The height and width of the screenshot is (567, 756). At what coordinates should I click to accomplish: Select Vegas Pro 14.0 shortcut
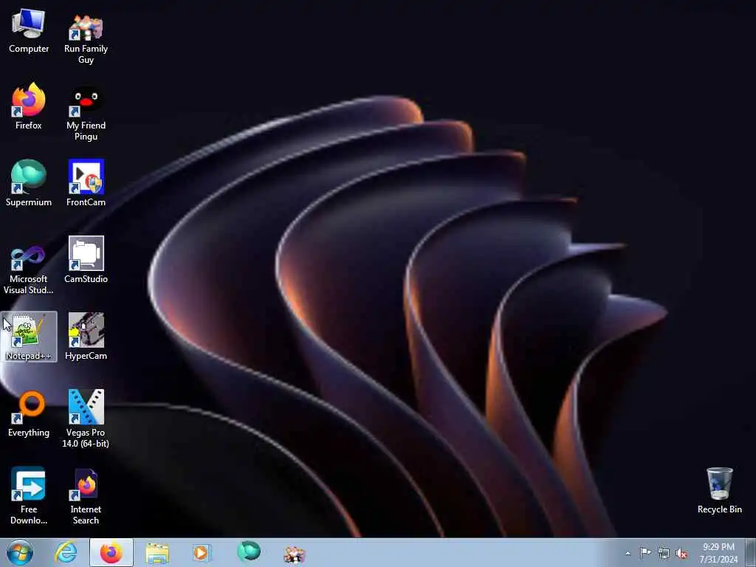click(x=86, y=419)
